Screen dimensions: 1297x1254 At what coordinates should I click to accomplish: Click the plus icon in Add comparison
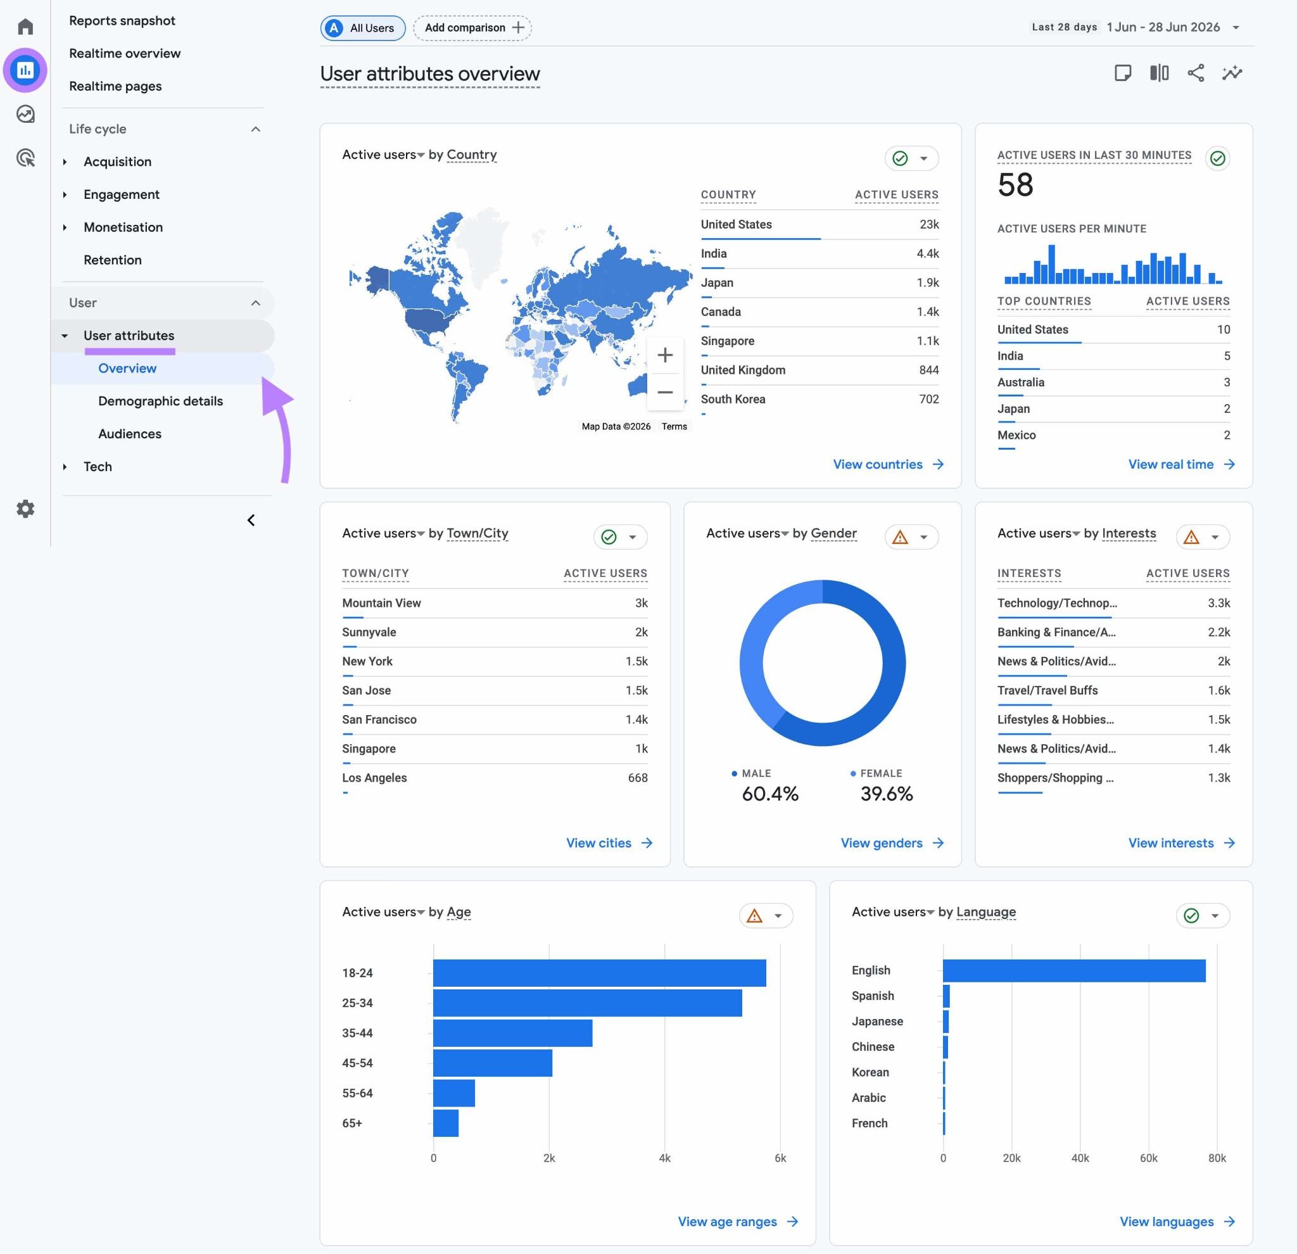pyautogui.click(x=519, y=28)
